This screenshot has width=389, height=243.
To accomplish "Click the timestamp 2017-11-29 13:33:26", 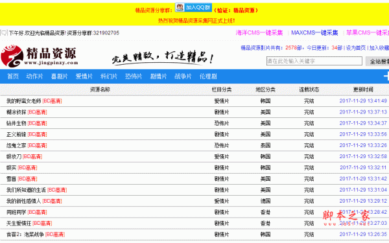I will (363, 145).
